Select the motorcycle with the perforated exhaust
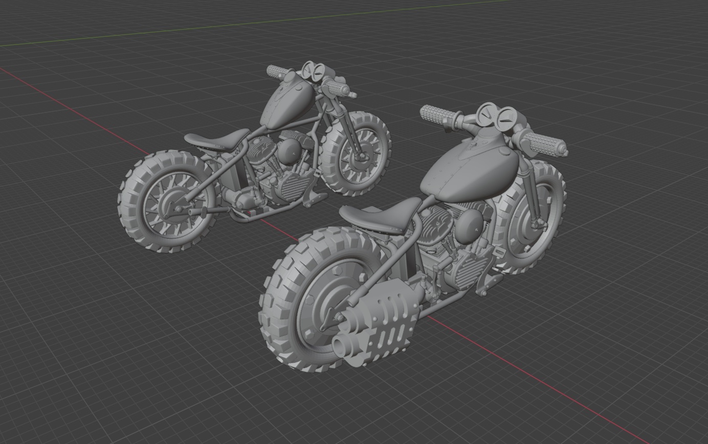 click(414, 238)
